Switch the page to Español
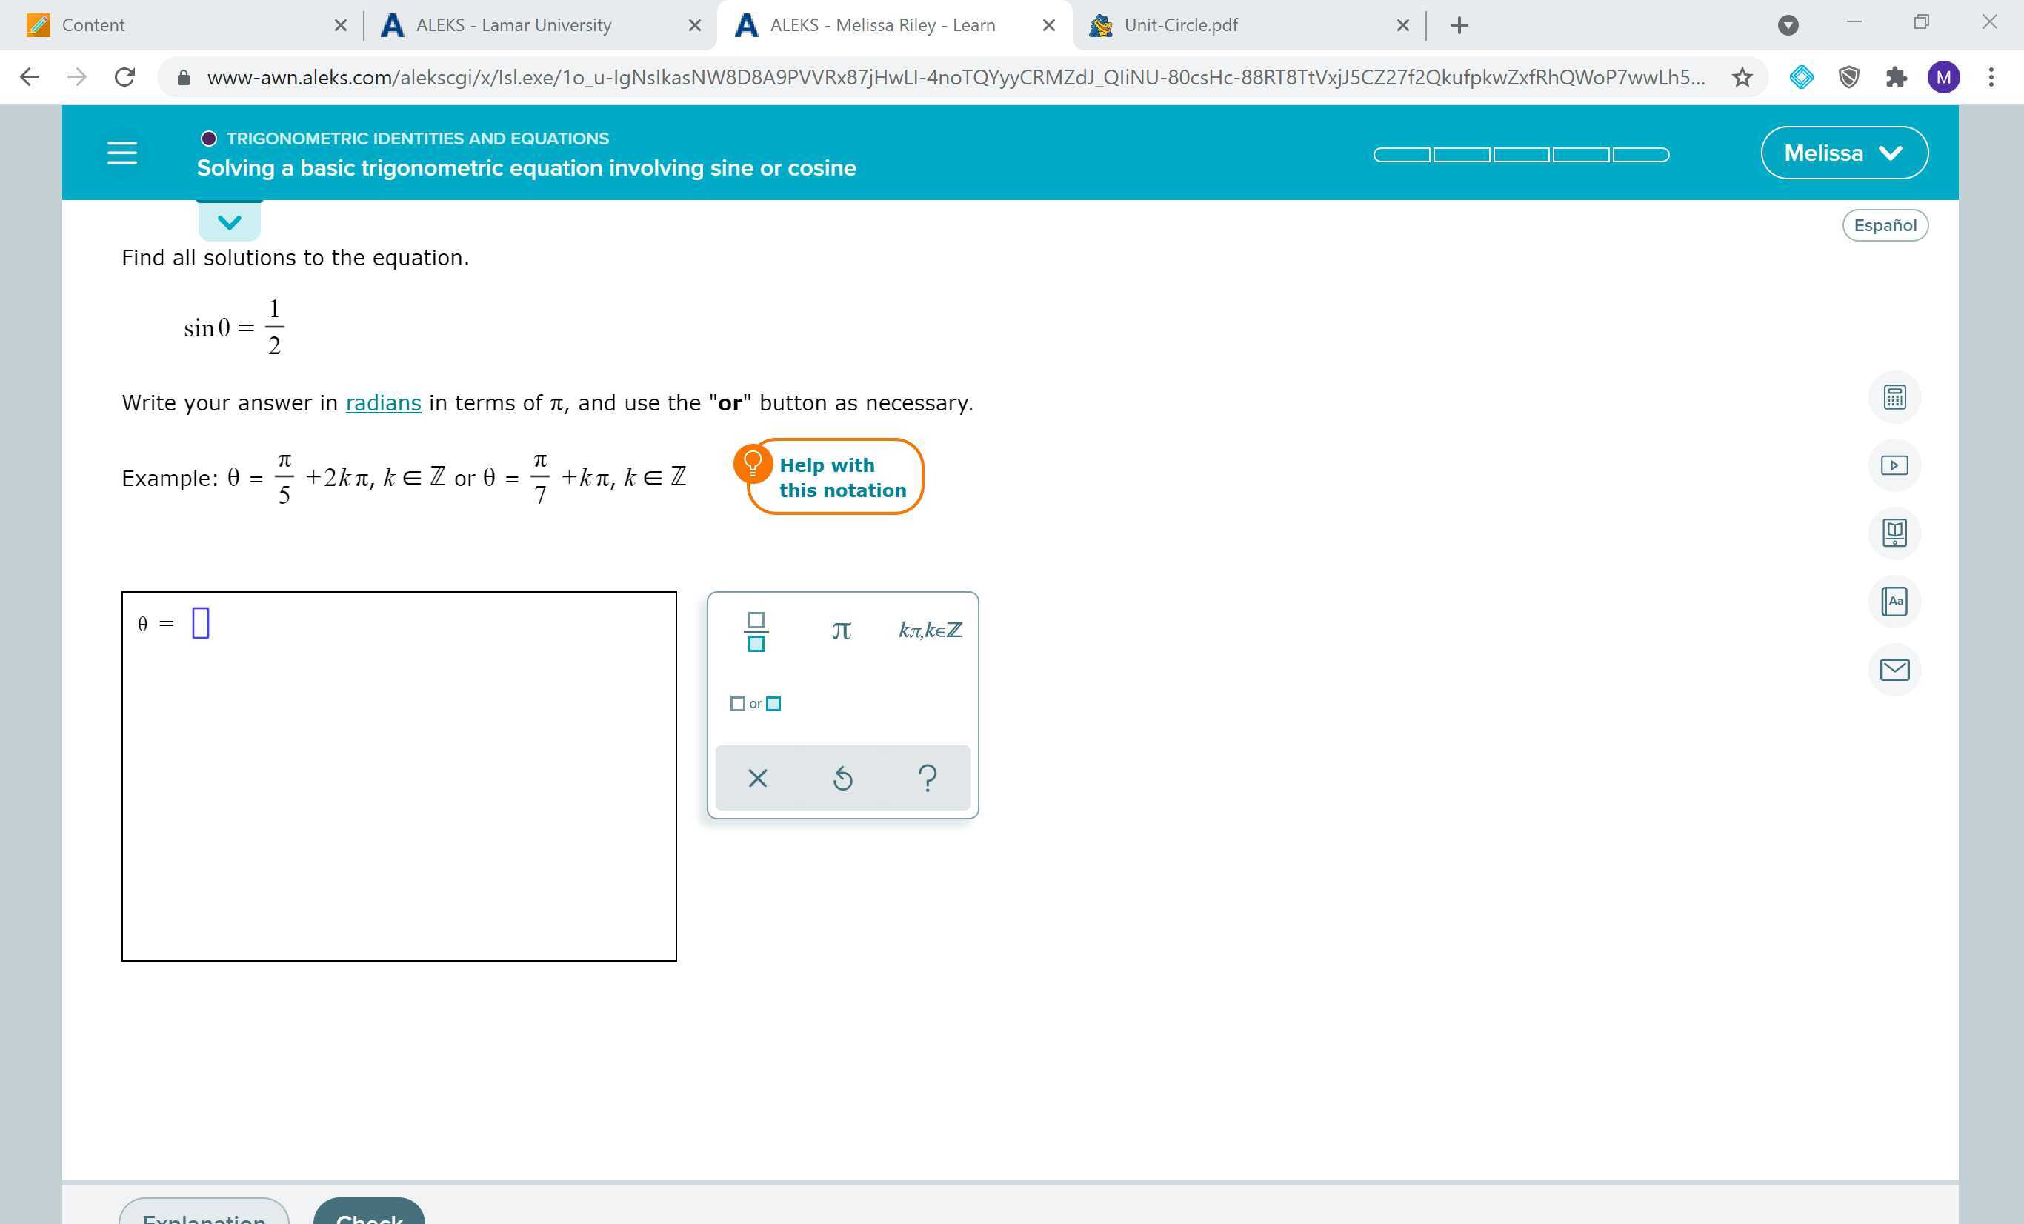 [1885, 224]
